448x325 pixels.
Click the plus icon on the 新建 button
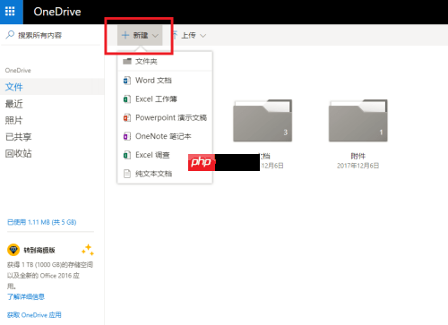125,35
